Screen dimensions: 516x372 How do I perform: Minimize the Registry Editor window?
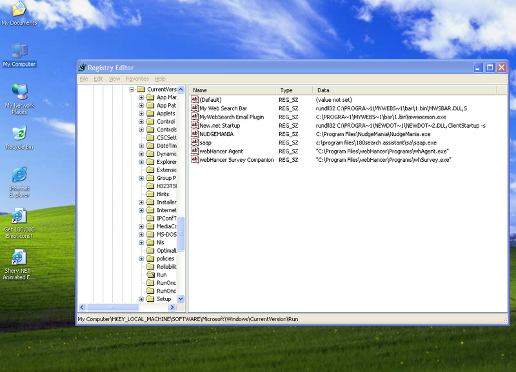click(x=478, y=68)
